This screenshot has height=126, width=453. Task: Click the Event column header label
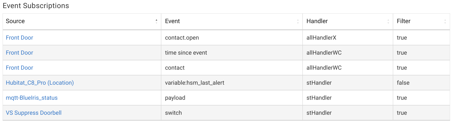click(x=172, y=21)
